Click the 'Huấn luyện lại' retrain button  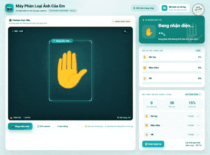pyautogui.click(x=153, y=144)
